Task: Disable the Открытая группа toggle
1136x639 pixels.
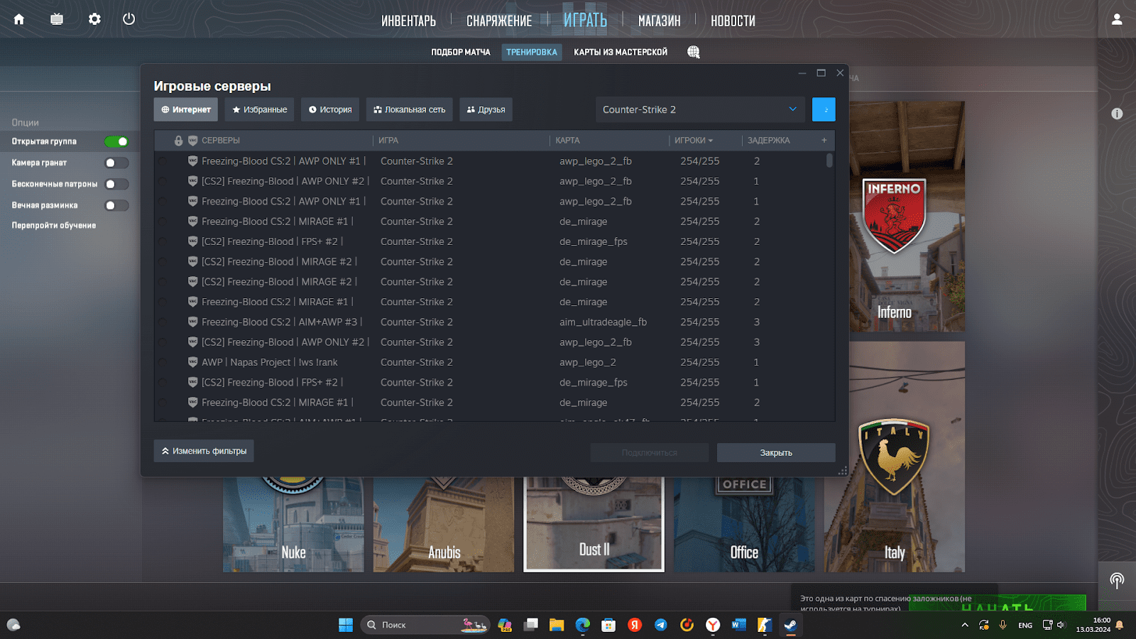Action: 116,141
